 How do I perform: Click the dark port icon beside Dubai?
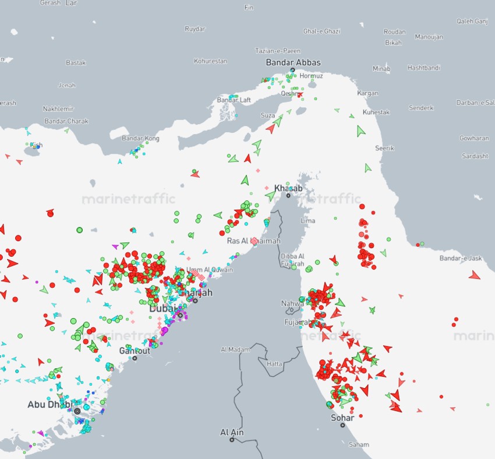pos(181,315)
